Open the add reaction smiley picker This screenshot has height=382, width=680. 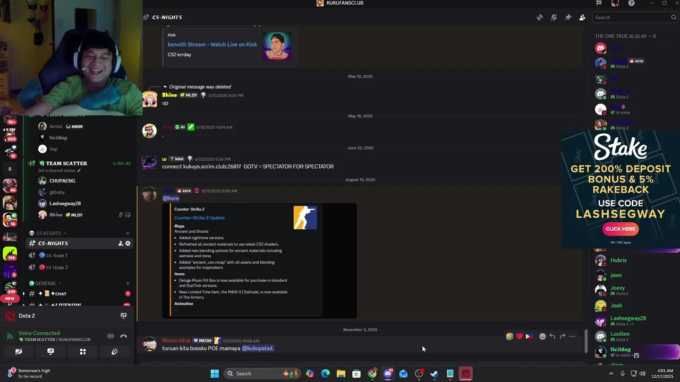[542, 336]
